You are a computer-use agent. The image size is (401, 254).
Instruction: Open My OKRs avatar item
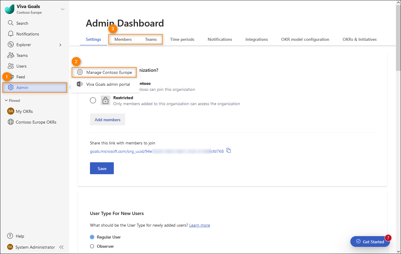(11, 111)
